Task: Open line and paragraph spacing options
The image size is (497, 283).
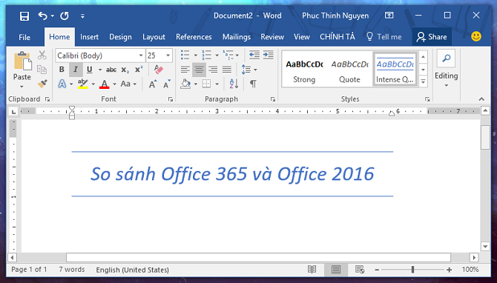Action: click(x=249, y=70)
